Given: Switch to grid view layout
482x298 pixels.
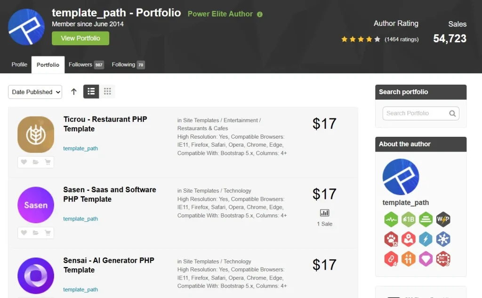Looking at the screenshot, I should [x=107, y=92].
